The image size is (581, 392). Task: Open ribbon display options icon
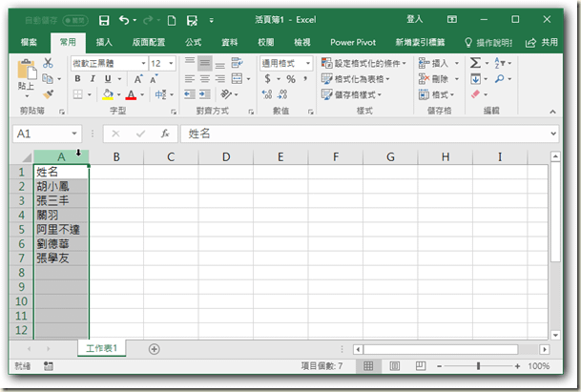[x=452, y=20]
